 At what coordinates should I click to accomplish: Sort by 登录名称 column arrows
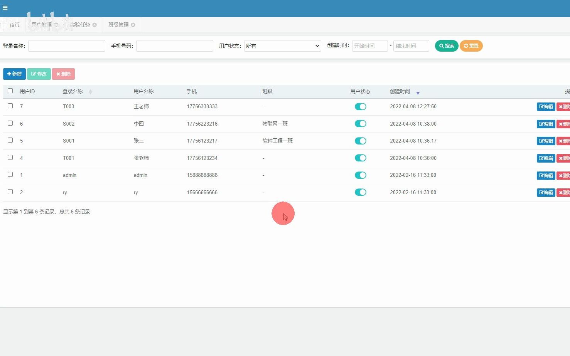(90, 92)
